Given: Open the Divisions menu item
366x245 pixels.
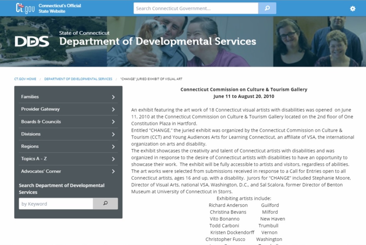Looking at the screenshot, I should tap(31, 134).
